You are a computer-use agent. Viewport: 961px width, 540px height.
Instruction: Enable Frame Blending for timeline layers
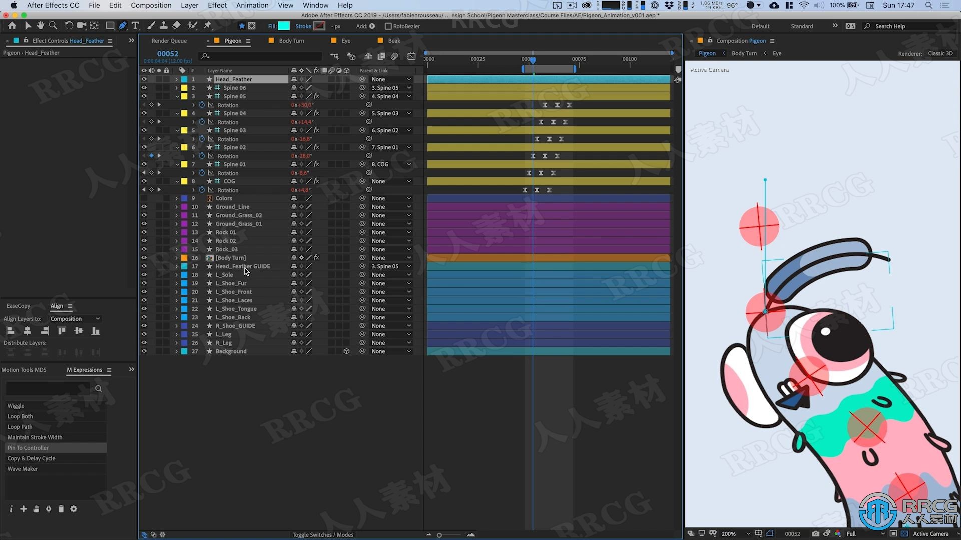[x=381, y=56]
